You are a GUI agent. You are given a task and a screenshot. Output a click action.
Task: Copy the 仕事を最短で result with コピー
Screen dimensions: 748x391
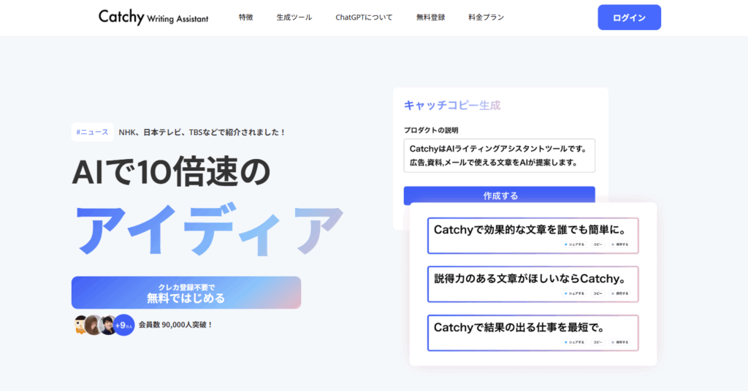click(598, 342)
